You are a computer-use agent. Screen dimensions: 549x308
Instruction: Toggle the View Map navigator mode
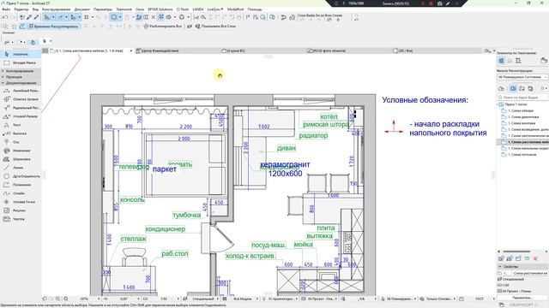pos(513,89)
